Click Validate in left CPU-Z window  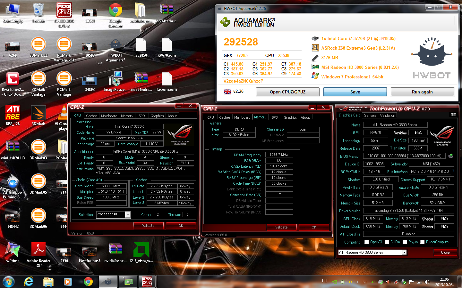tap(148, 226)
